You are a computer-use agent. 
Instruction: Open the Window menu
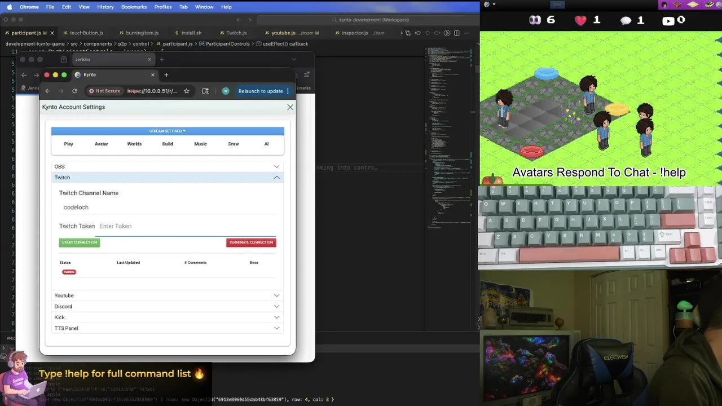pyautogui.click(x=204, y=7)
